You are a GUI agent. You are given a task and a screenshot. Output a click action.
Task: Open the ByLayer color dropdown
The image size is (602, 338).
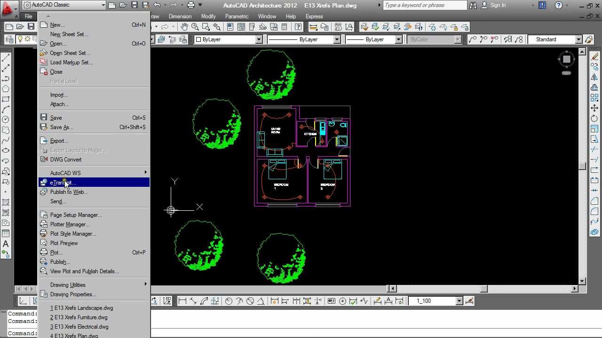pos(259,39)
